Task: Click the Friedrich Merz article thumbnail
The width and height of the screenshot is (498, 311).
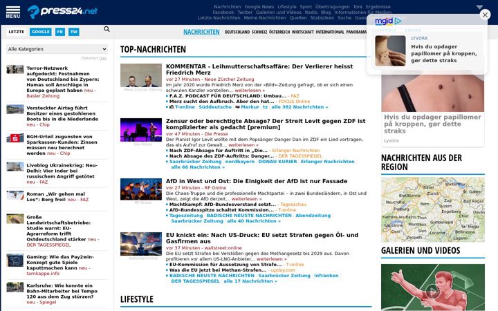Action: click(x=141, y=75)
